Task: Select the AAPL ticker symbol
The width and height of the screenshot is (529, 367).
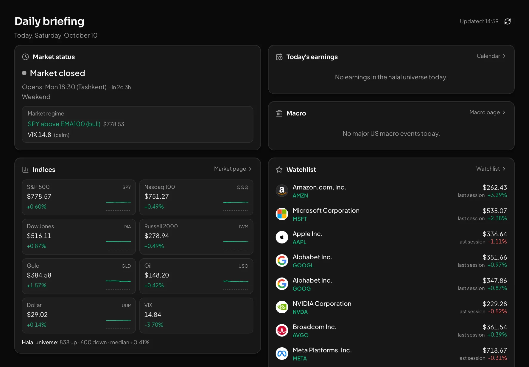Action: [299, 242]
